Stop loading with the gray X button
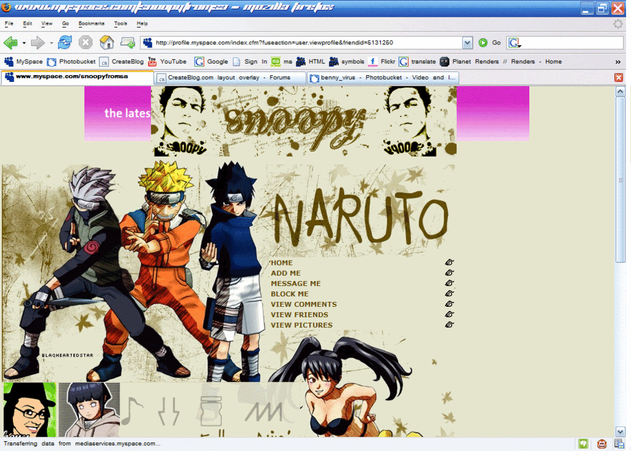The image size is (631, 451). pos(85,43)
